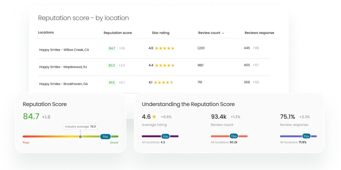Click the 84.7 reputation score badge for Willow Creek
Image resolution: width=341 pixels, height=170 pixels.
112,48
